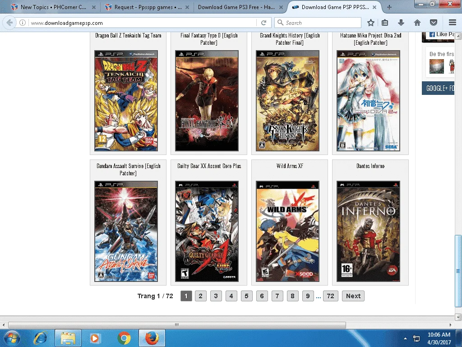This screenshot has height=347, width=462.
Task: Save page to Pocket icon
Action: pyautogui.click(x=434, y=23)
